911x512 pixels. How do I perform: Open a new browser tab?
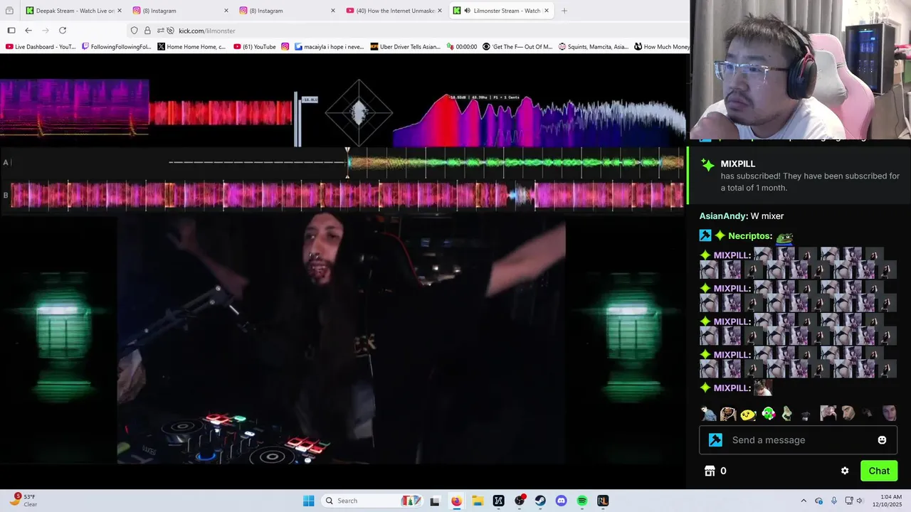pos(564,11)
